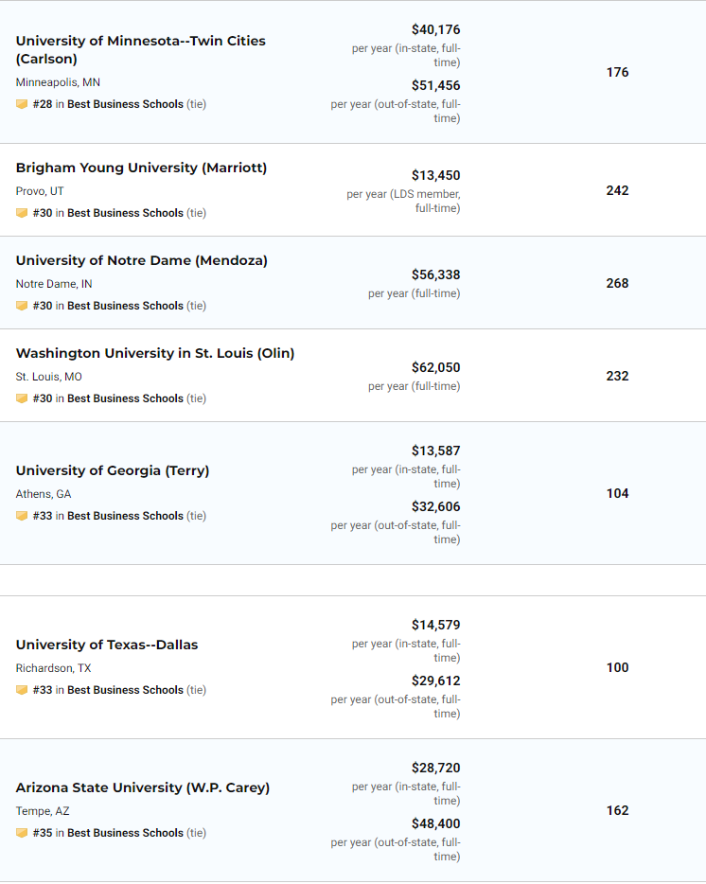
Task: Open Brigham Young University (Marriott) profile
Action: point(141,168)
